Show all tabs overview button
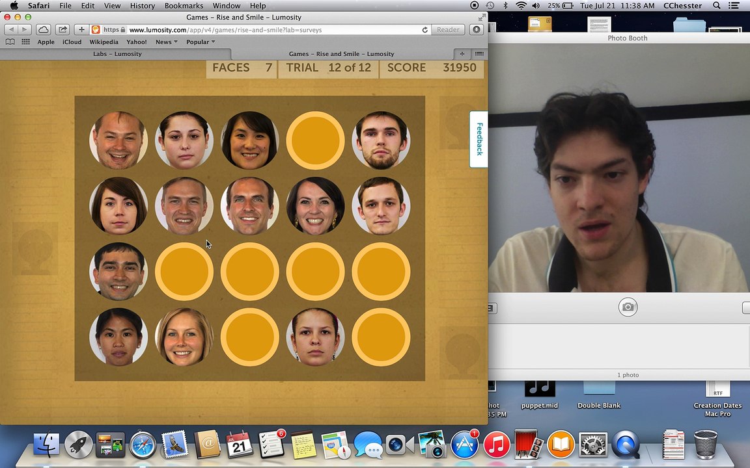The width and height of the screenshot is (750, 468). [x=479, y=54]
